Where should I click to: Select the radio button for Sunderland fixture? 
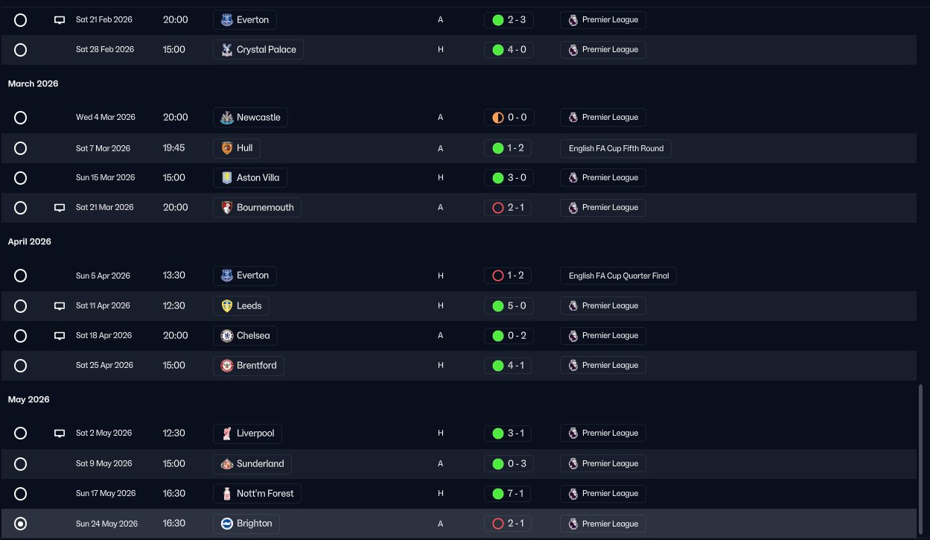(21, 464)
